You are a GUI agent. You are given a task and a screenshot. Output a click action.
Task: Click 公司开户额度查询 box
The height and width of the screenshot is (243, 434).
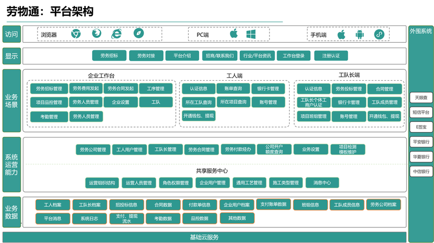274,149
